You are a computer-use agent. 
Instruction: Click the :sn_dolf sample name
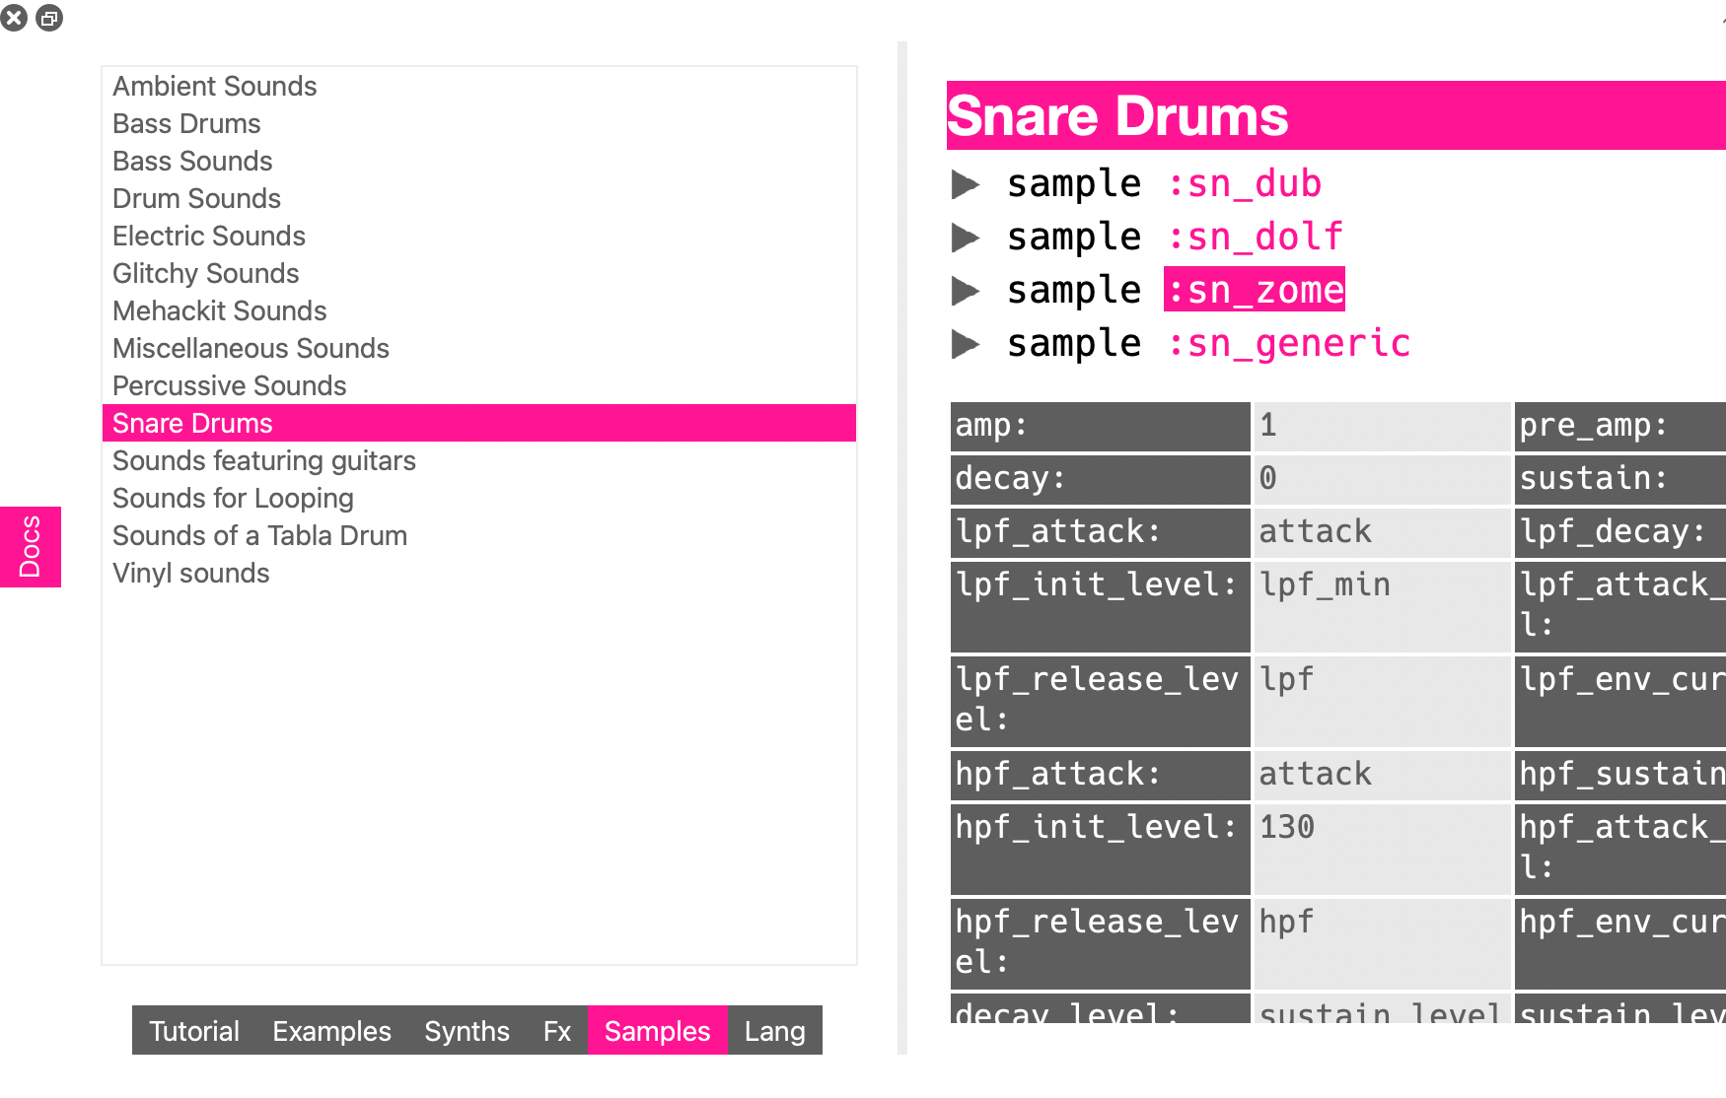coord(1255,238)
